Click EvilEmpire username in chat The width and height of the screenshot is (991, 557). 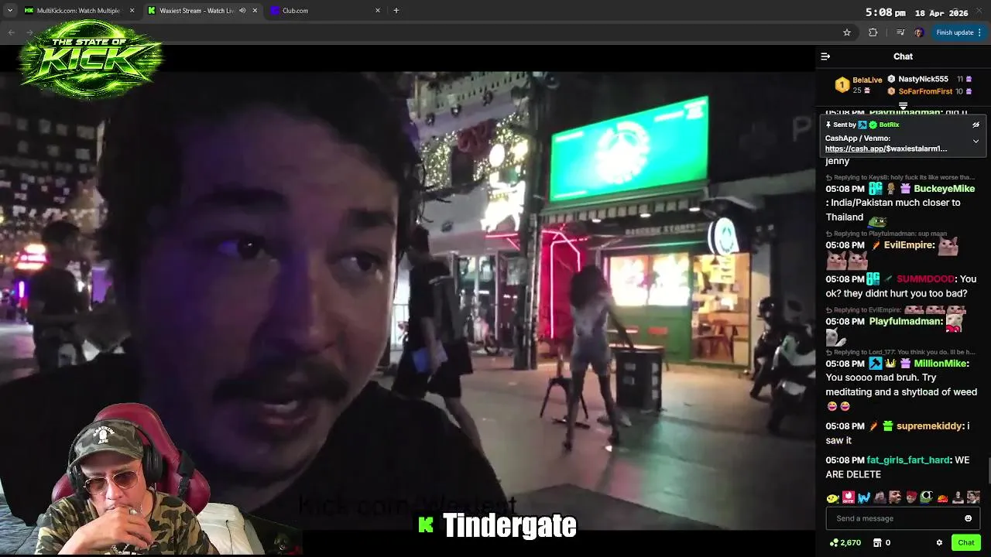909,245
